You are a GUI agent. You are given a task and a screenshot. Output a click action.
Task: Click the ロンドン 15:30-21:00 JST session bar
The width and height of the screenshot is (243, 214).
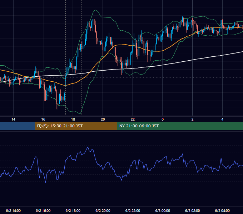pos(76,126)
